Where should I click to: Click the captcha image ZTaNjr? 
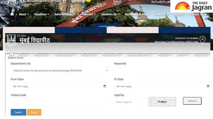(x=162, y=102)
